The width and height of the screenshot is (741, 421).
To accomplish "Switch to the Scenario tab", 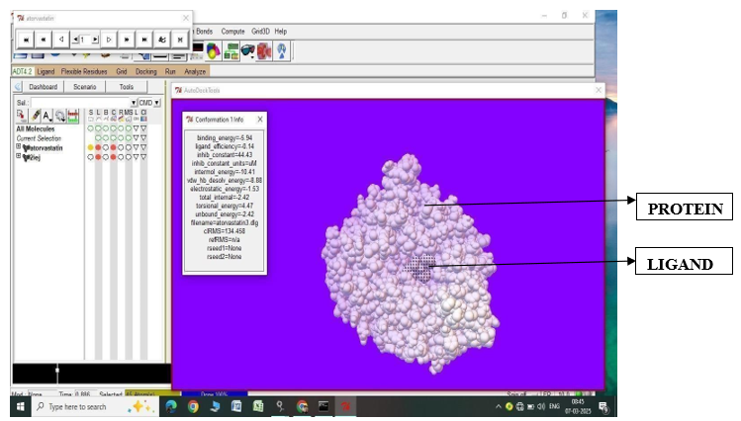I will pyautogui.click(x=84, y=87).
